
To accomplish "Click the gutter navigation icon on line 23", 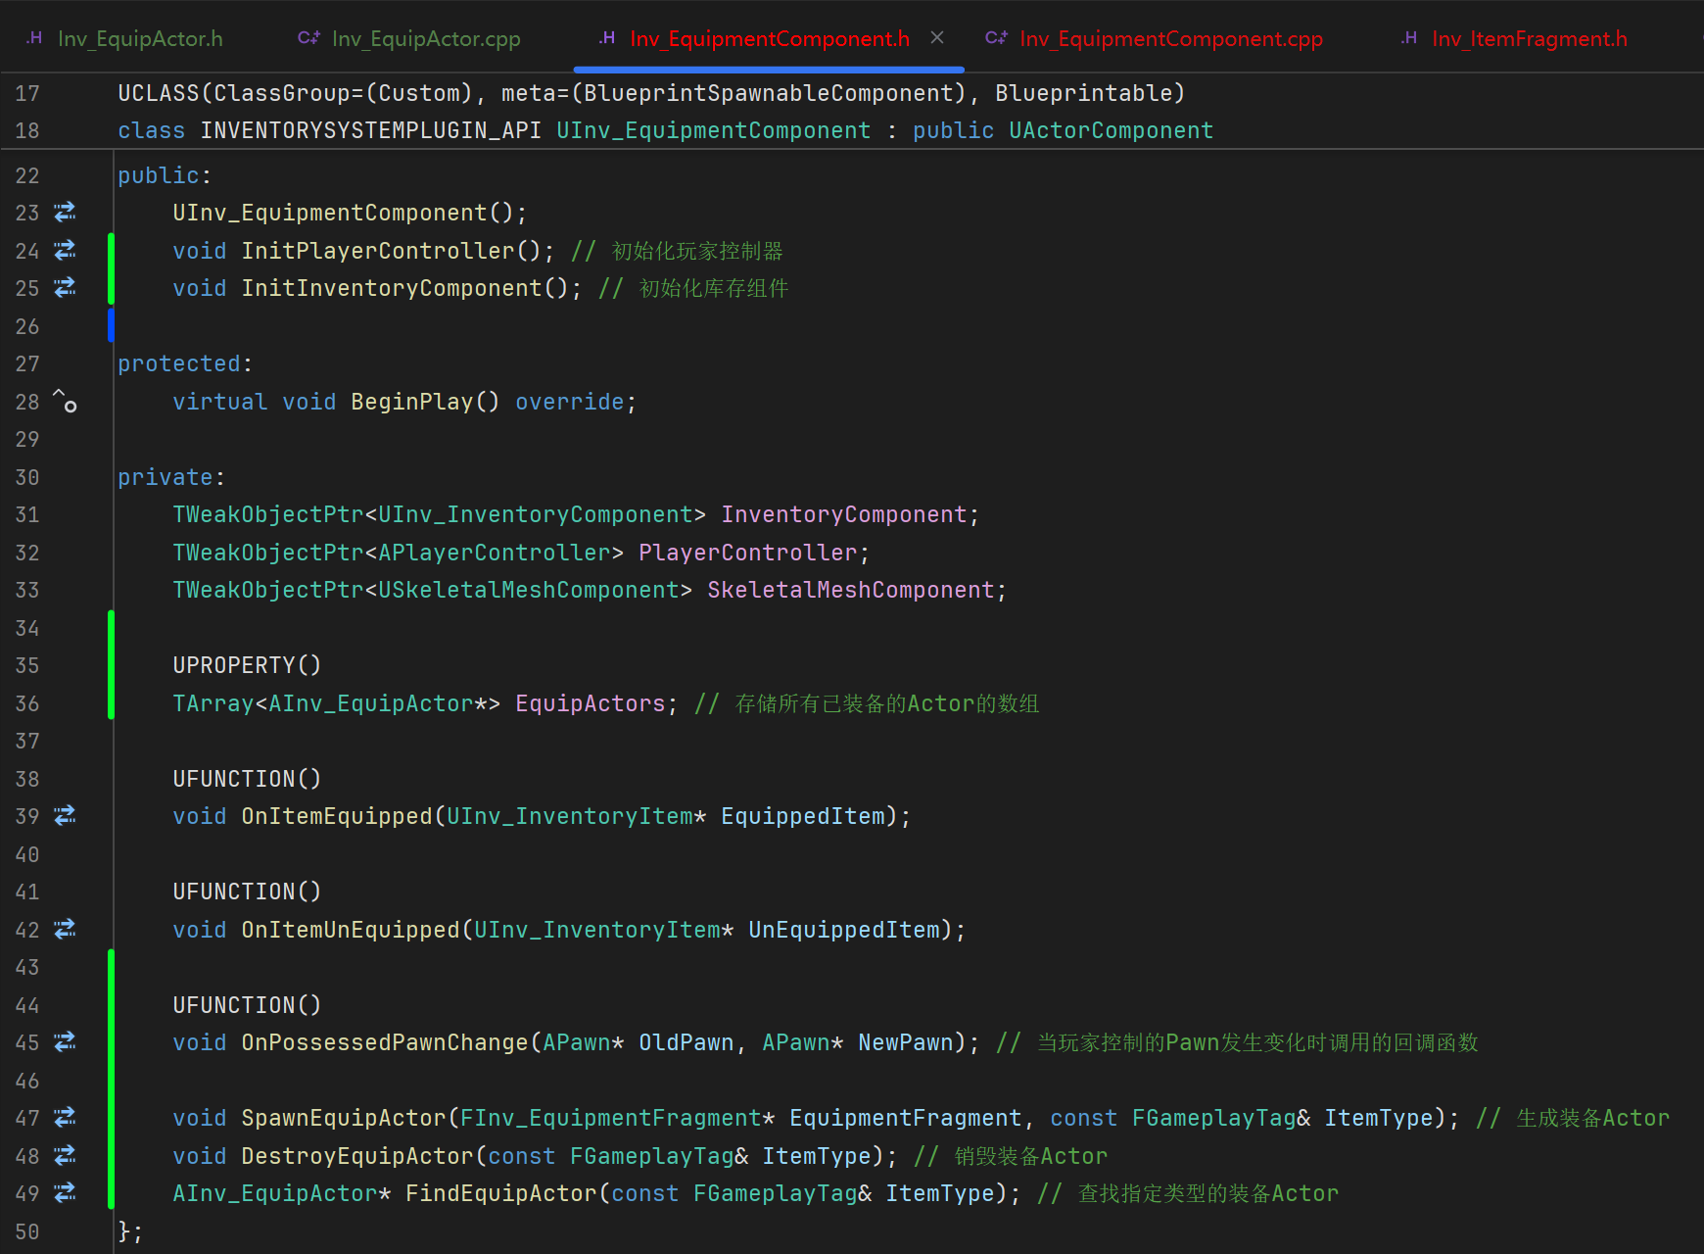I will tap(65, 212).
